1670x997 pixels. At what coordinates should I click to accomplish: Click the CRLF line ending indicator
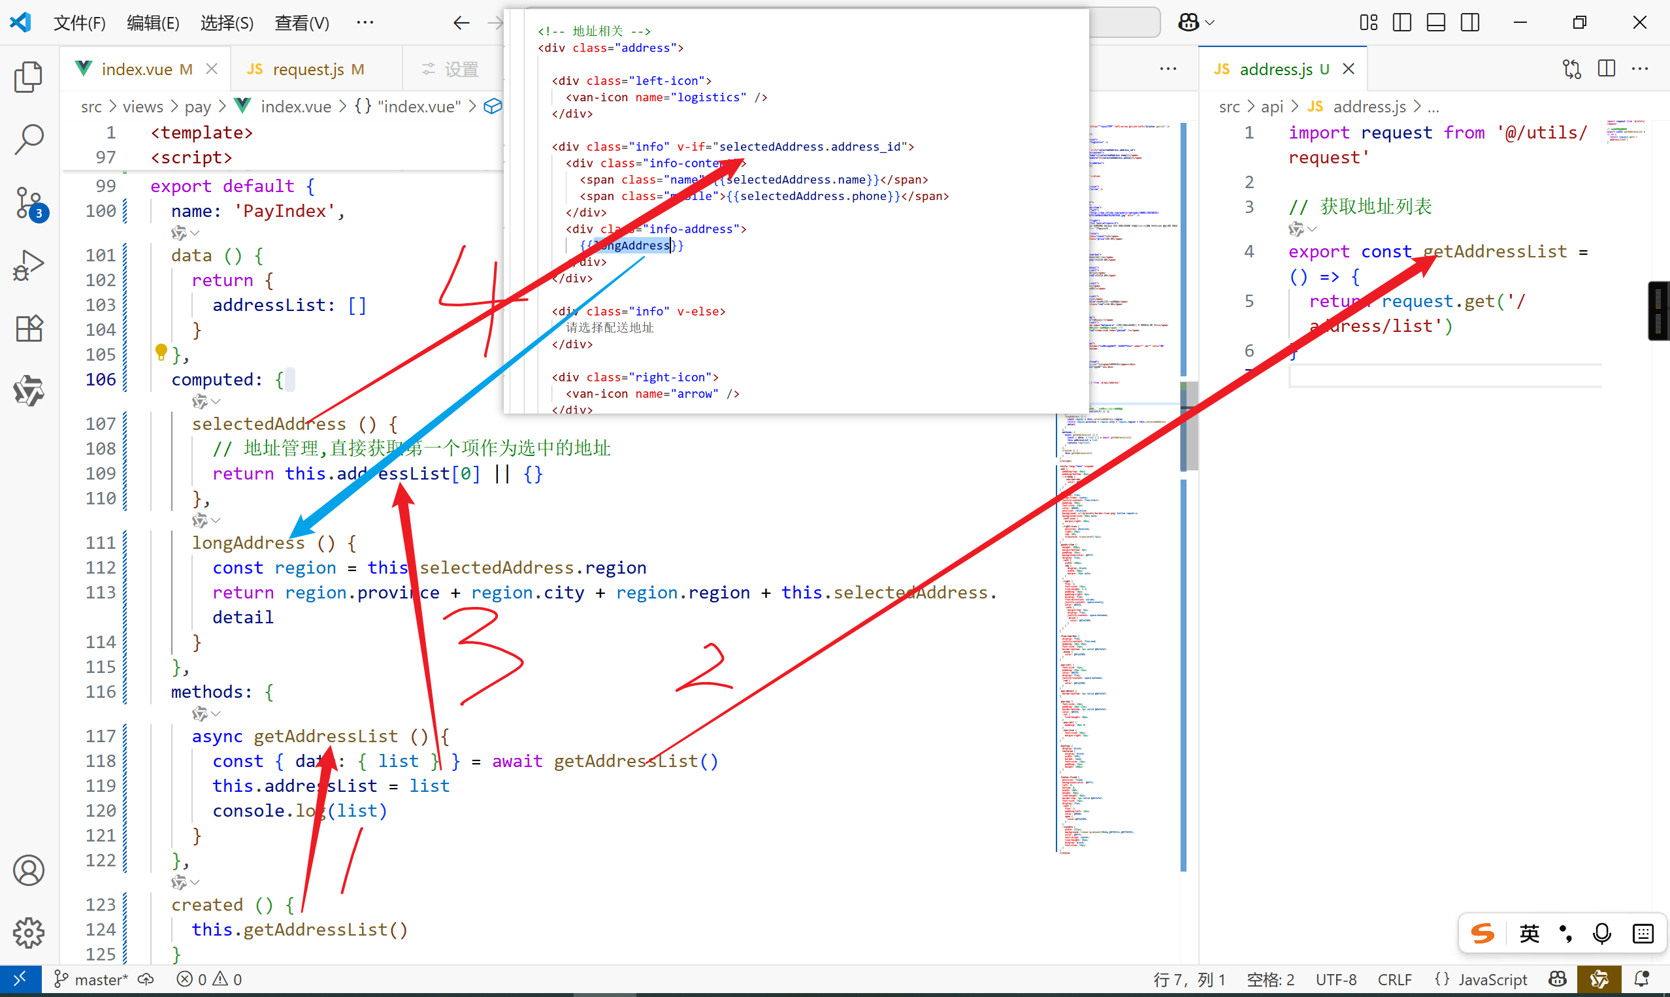(1394, 979)
